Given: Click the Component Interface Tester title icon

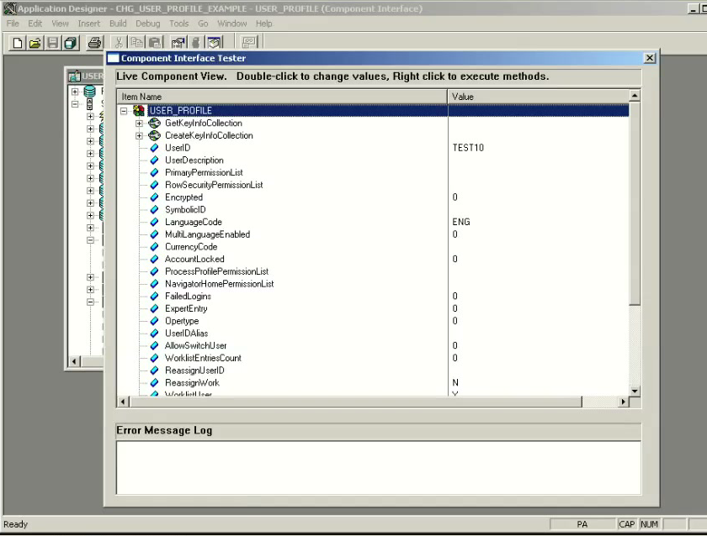Looking at the screenshot, I should [114, 58].
